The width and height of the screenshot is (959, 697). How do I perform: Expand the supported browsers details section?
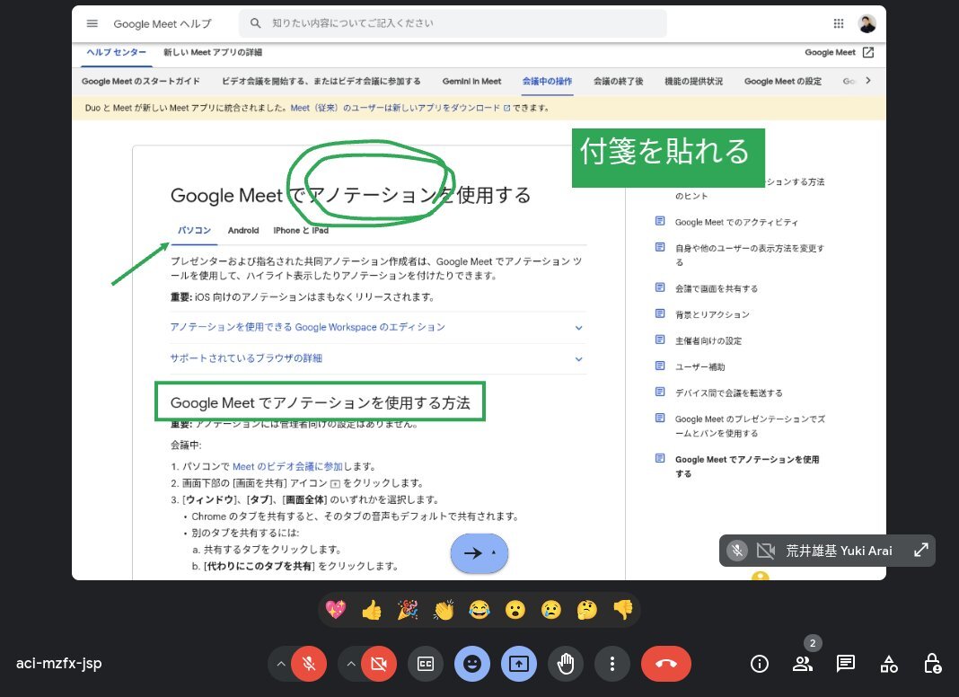[x=377, y=358]
